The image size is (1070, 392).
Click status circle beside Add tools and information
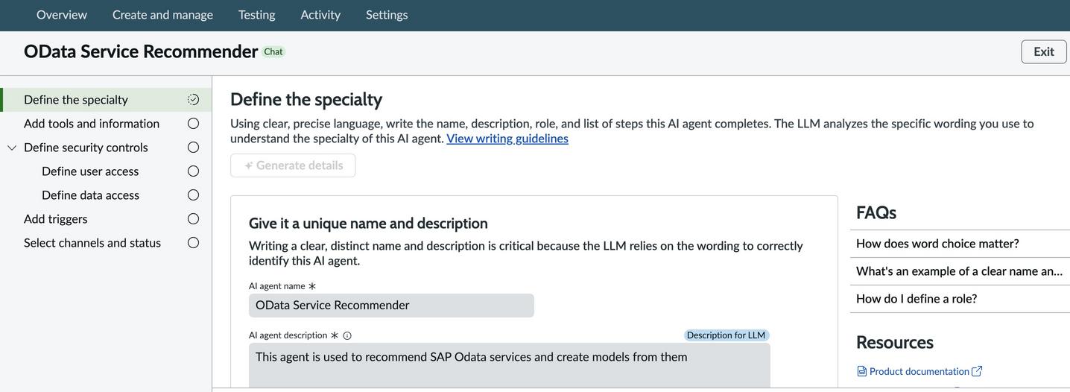tap(194, 124)
